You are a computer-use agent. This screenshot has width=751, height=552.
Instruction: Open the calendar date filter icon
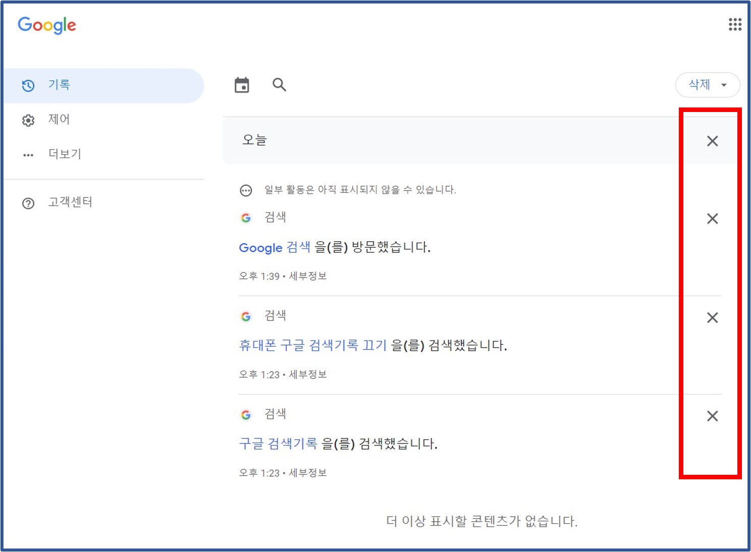point(242,85)
